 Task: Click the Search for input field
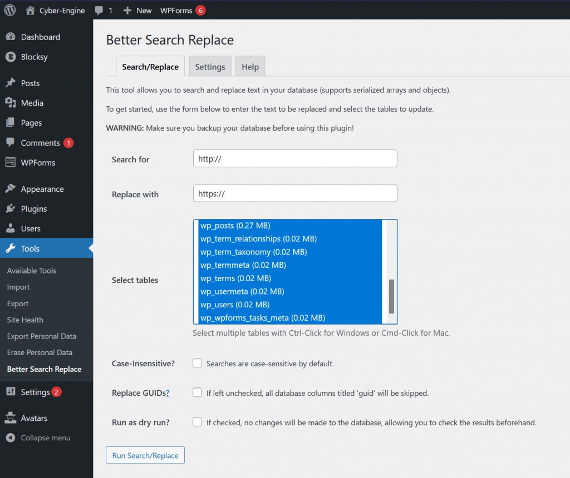coord(295,159)
